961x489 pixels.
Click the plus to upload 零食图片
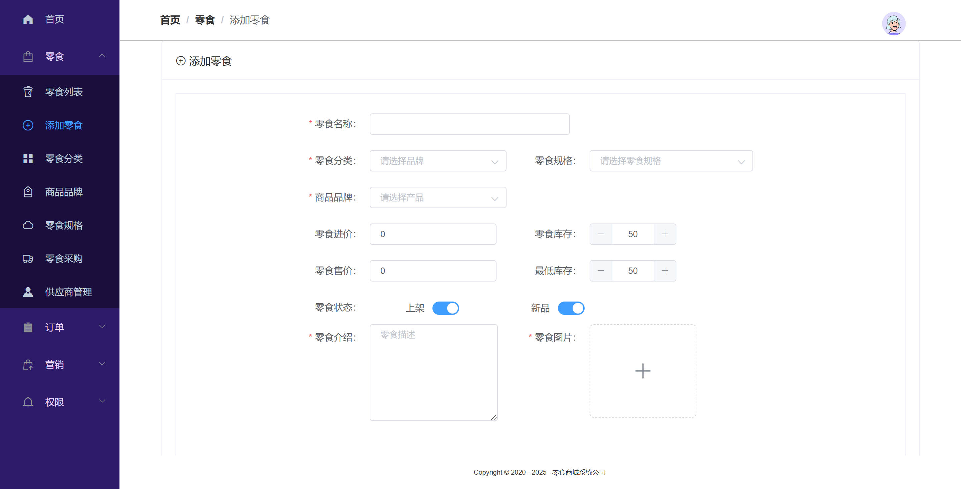[643, 371]
